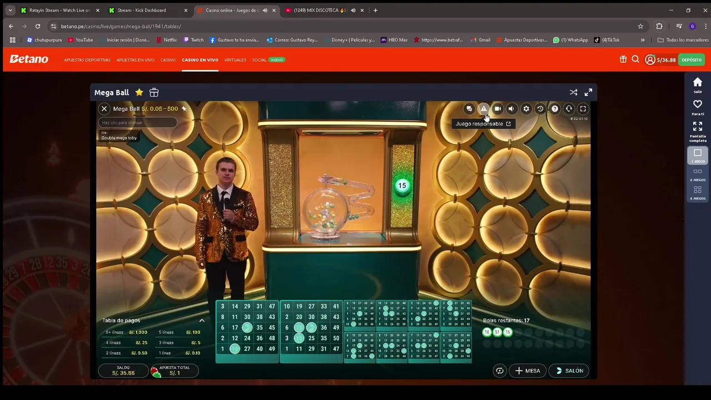Click the browser back arrow
Image resolution: width=711 pixels, height=400 pixels.
click(11, 26)
